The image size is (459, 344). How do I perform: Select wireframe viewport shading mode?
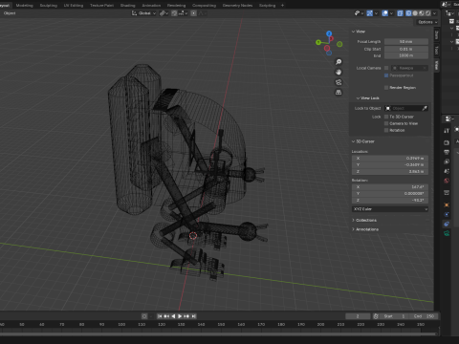408,13
